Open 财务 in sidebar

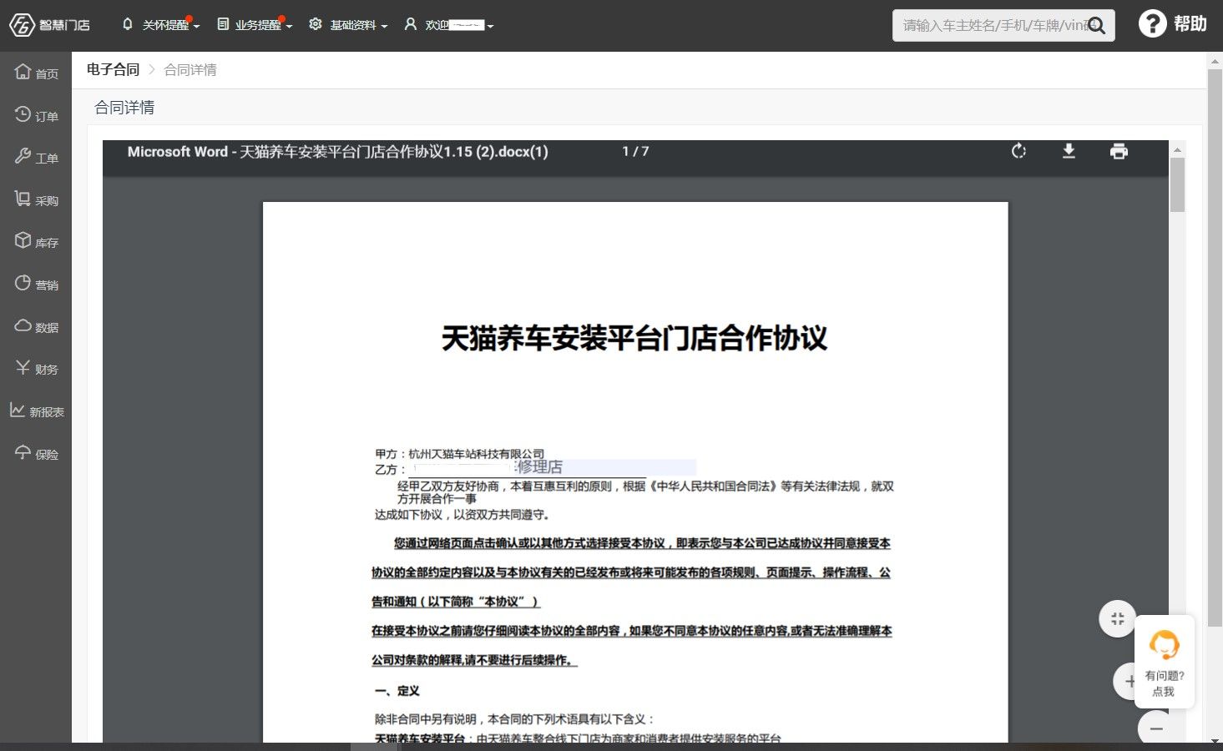(x=36, y=369)
